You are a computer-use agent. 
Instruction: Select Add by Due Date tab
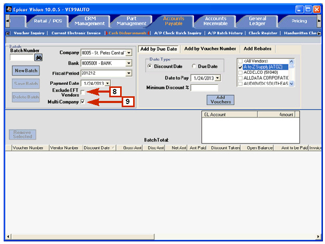point(159,49)
